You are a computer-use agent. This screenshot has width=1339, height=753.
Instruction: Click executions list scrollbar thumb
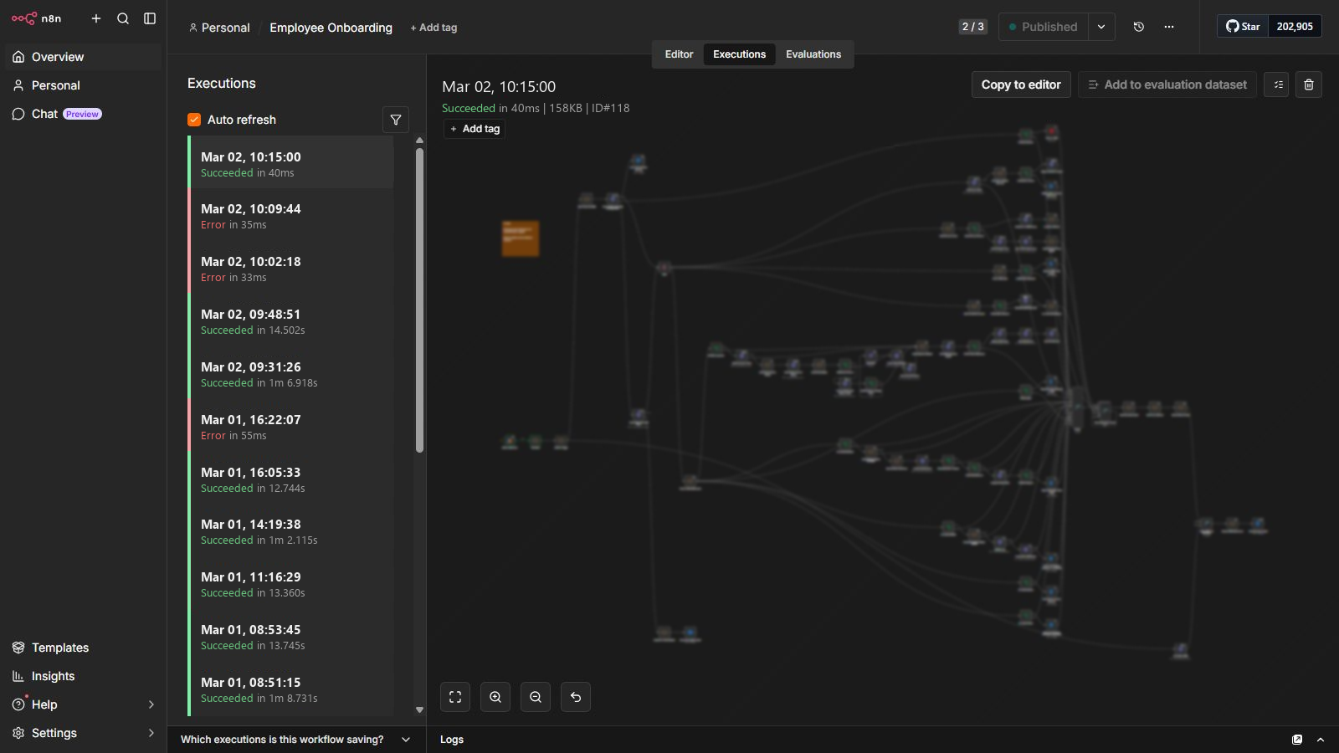(x=419, y=300)
